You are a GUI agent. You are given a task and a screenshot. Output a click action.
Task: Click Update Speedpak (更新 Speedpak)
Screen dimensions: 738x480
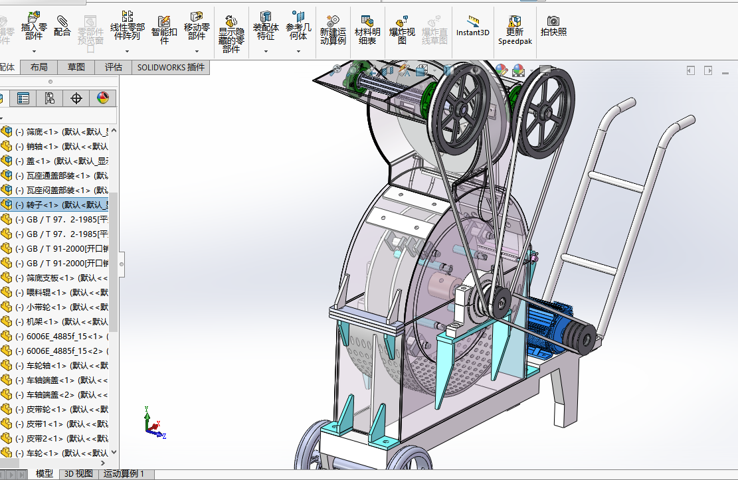pos(515,30)
